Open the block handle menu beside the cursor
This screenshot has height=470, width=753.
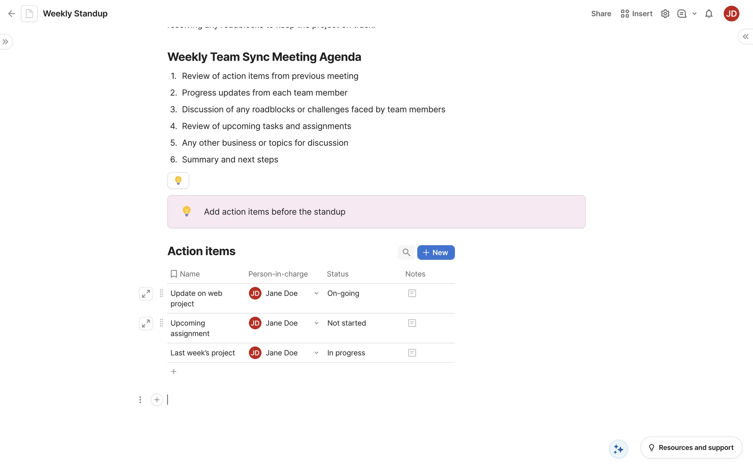[140, 400]
